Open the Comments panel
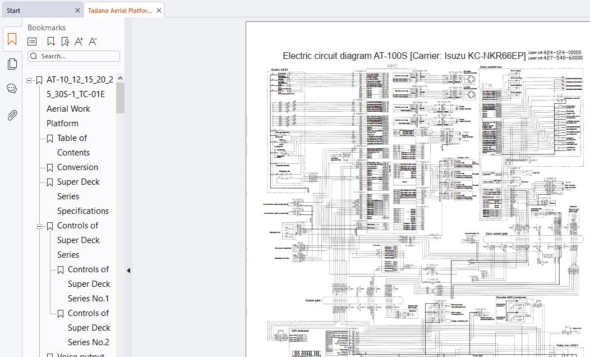 click(x=12, y=89)
